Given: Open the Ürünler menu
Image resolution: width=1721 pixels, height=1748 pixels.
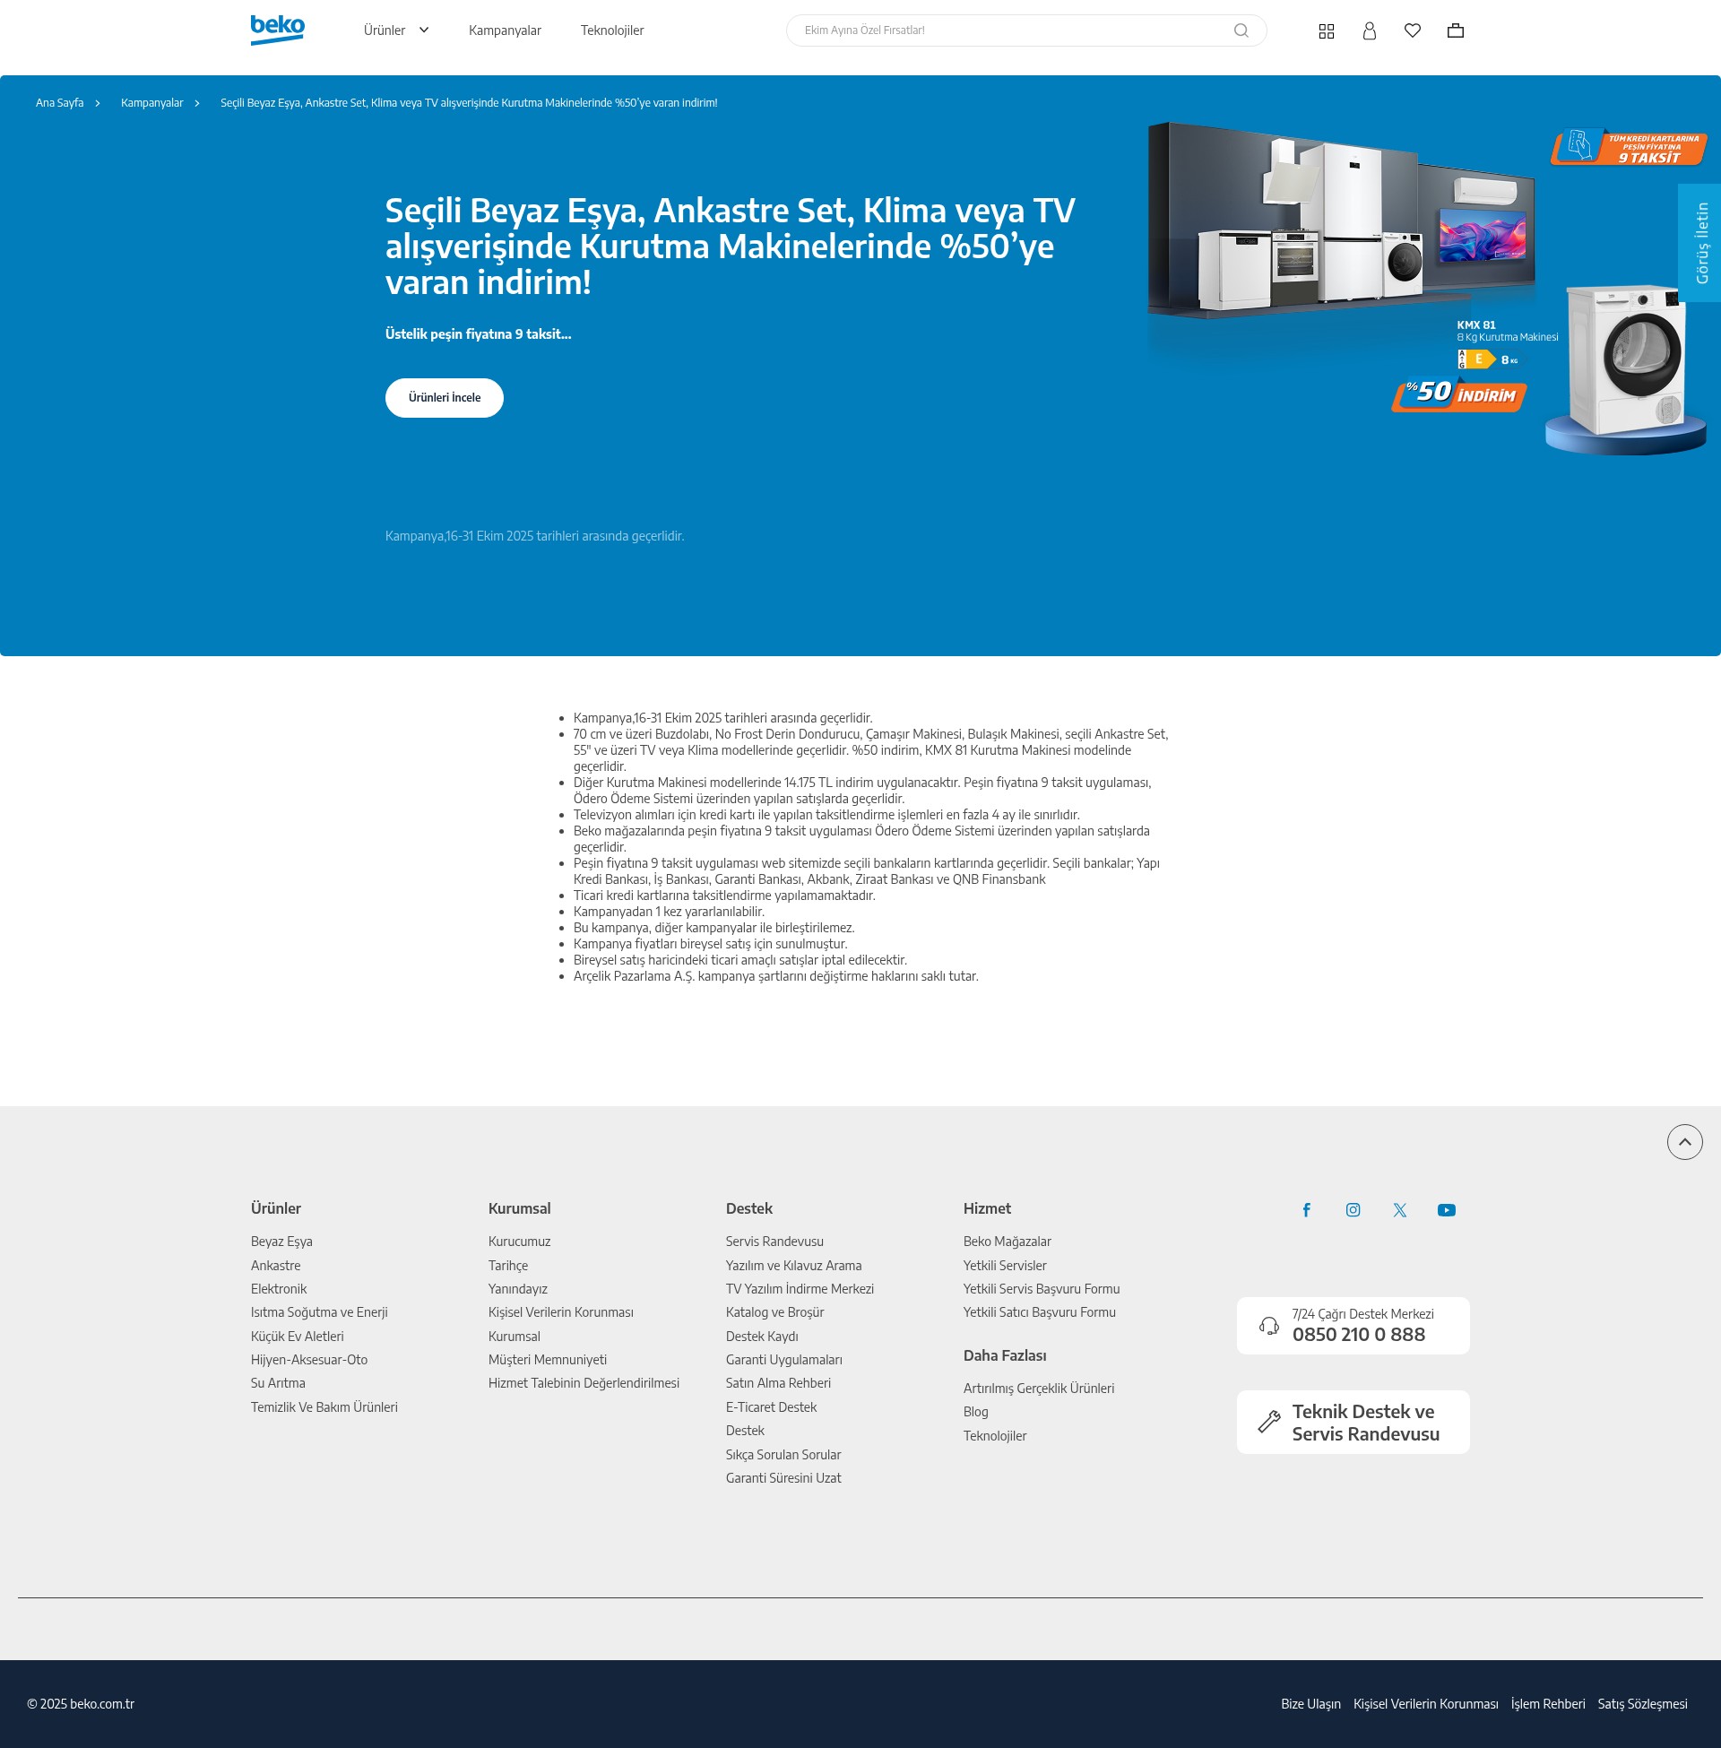Looking at the screenshot, I should click(385, 30).
